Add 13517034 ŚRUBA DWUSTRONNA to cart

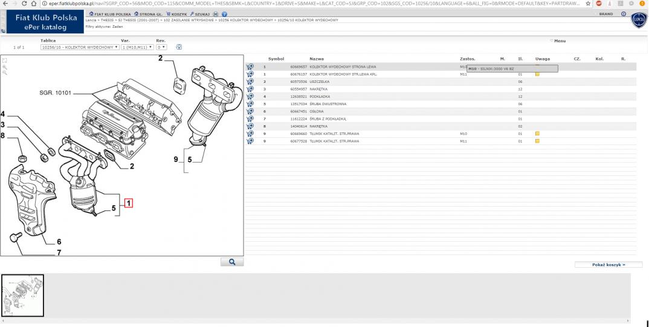click(x=250, y=104)
